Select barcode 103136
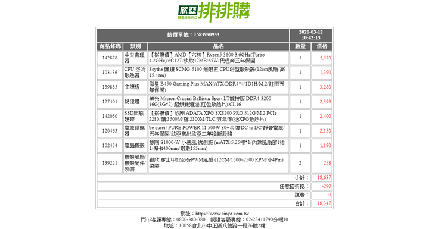The image size is (429, 229). pos(110,73)
